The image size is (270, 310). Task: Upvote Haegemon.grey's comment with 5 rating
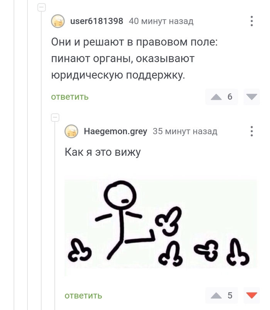(216, 296)
